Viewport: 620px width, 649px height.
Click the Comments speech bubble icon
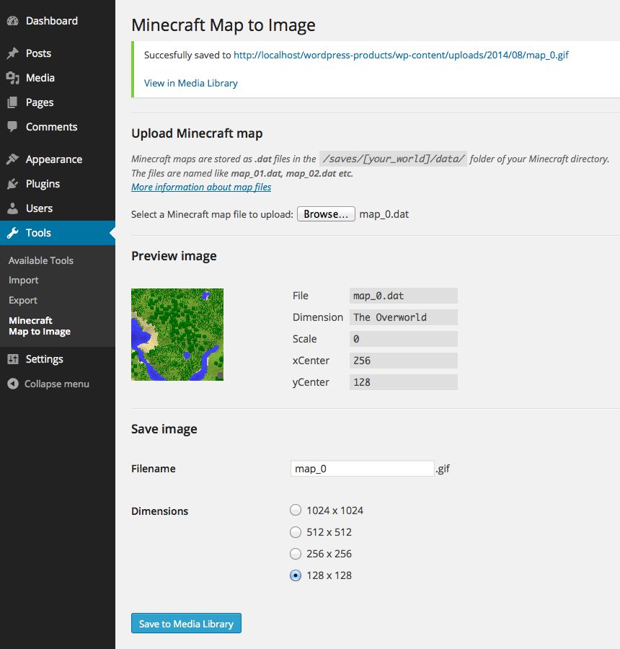pos(13,127)
